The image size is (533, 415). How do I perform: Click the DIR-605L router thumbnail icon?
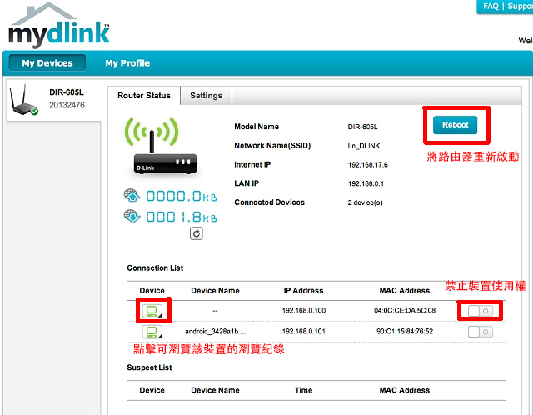(x=24, y=101)
